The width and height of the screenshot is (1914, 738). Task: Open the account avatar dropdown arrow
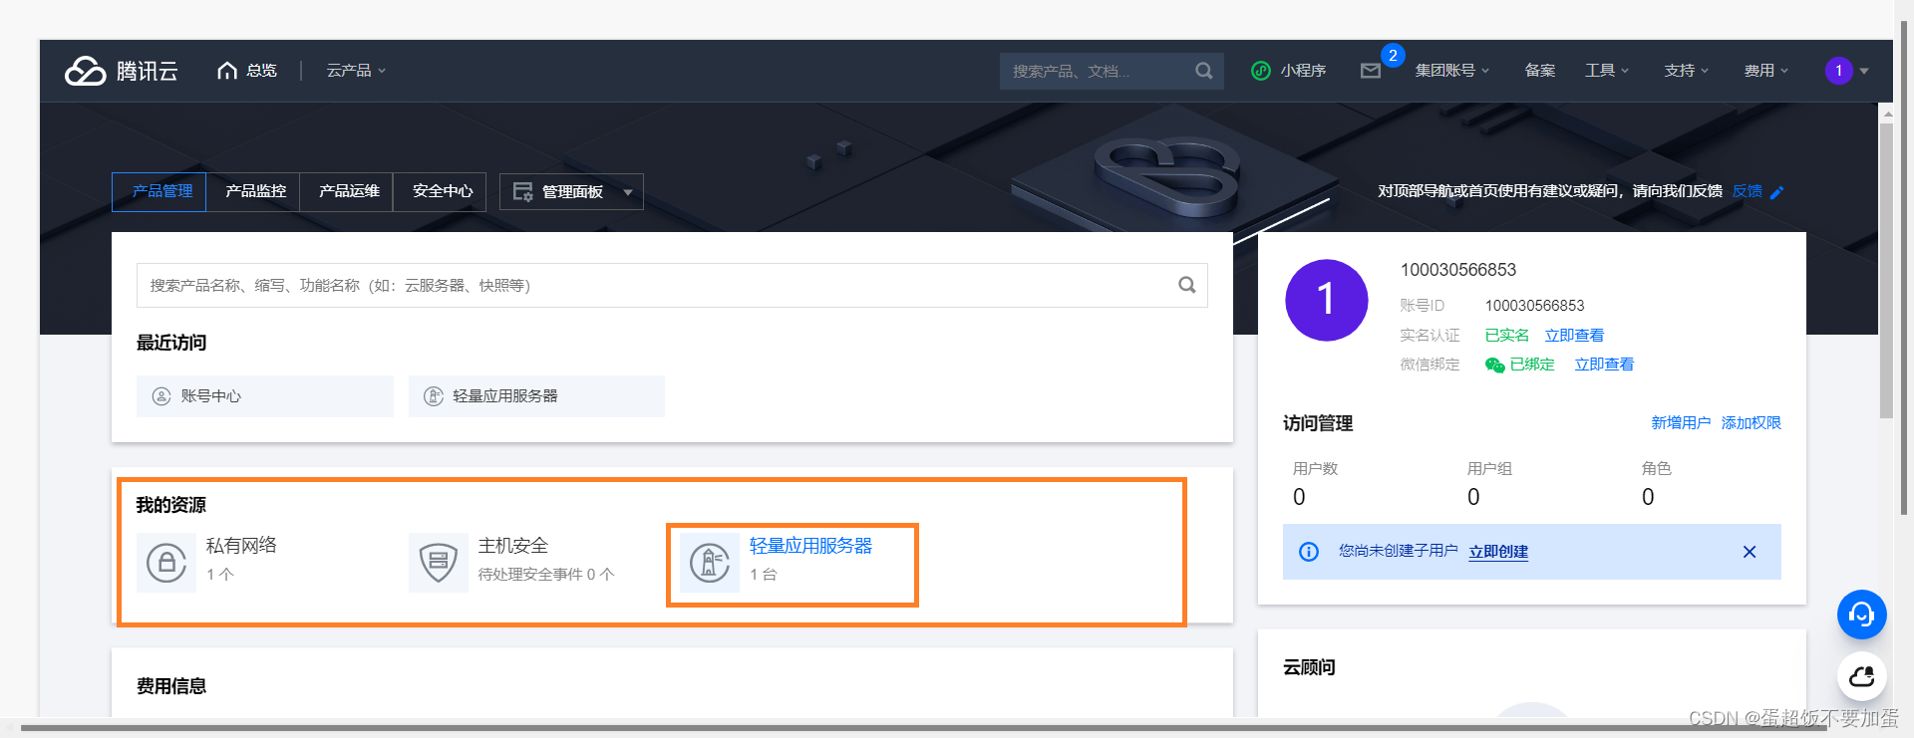[1864, 72]
